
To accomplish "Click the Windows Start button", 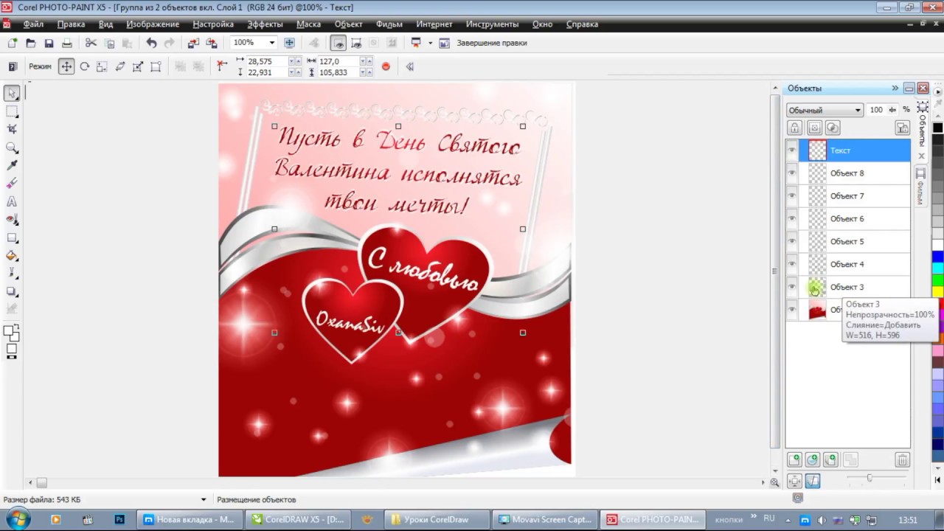I will tap(18, 519).
